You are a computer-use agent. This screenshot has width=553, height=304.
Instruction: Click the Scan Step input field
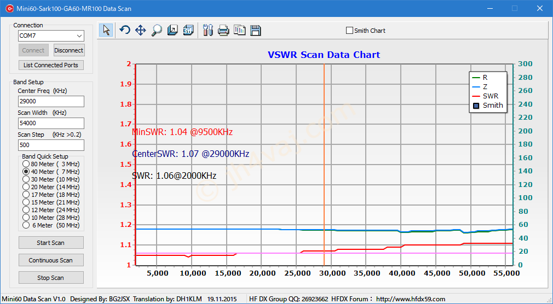(51, 145)
